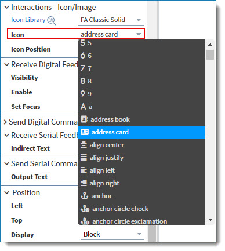Select the align left icon
225x251 pixels.
tap(141, 170)
